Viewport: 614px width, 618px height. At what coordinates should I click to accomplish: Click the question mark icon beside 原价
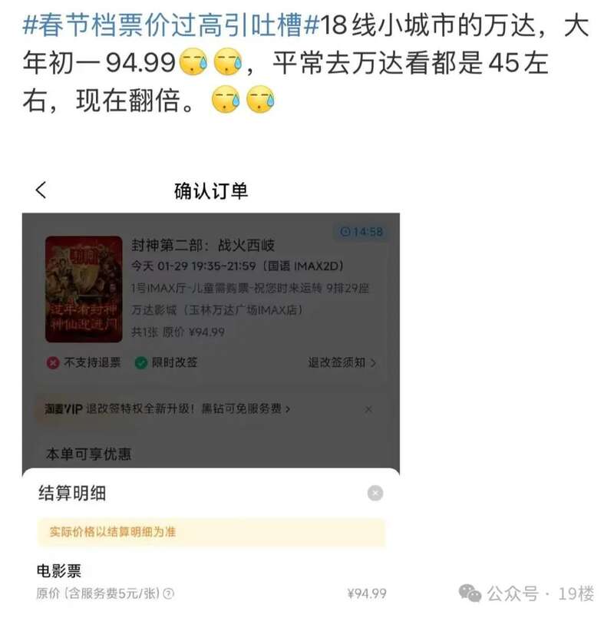click(x=169, y=593)
